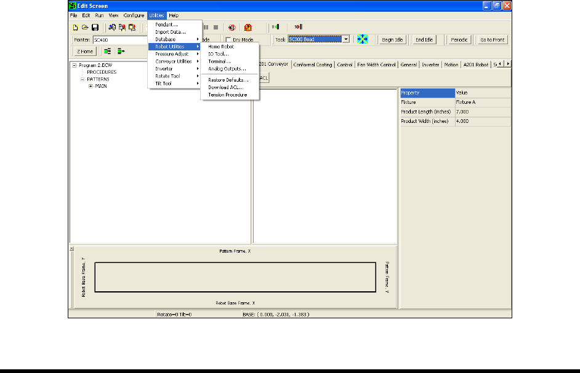The width and height of the screenshot is (580, 373).
Task: Click the speaker icon in the toolbar
Action: pos(232,28)
